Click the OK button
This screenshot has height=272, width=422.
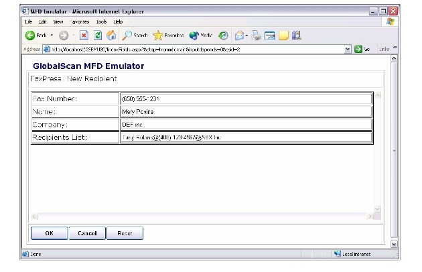point(50,233)
